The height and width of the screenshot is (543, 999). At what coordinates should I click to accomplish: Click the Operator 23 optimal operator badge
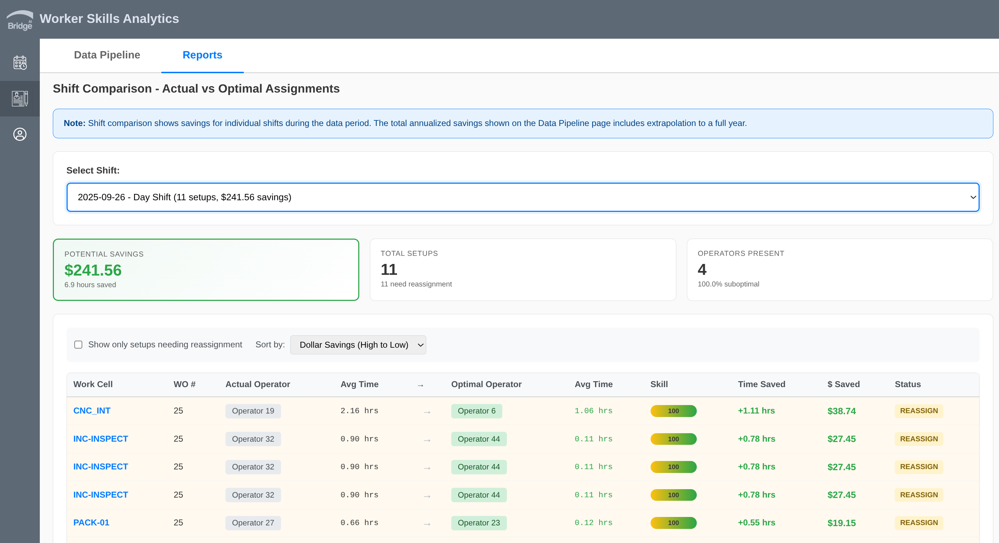click(479, 523)
